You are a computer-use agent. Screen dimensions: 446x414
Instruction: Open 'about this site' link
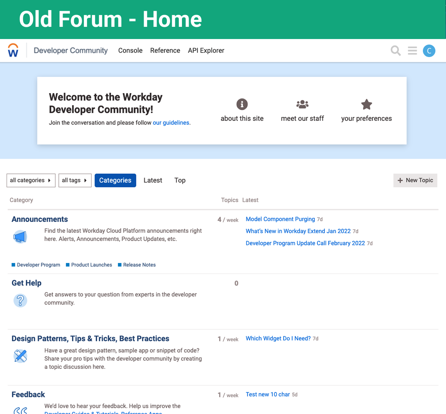242,118
